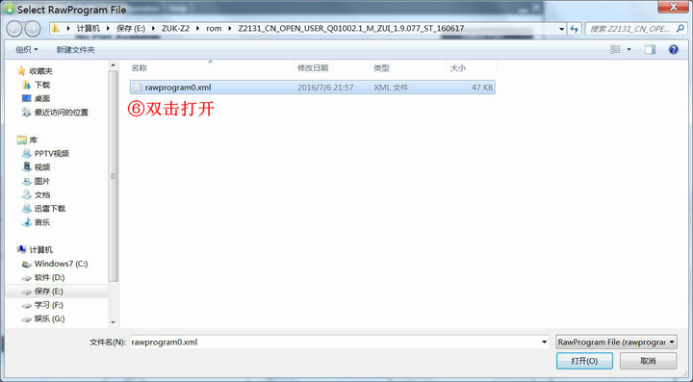Screen dimensions: 693x382
Task: Expand the recent pages dropdown beside forward
Action: [44, 29]
